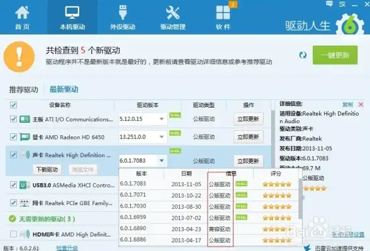The height and width of the screenshot is (251, 370).
Task: Click the 声卡 Realtek speaker icon
Action: [x=25, y=155]
